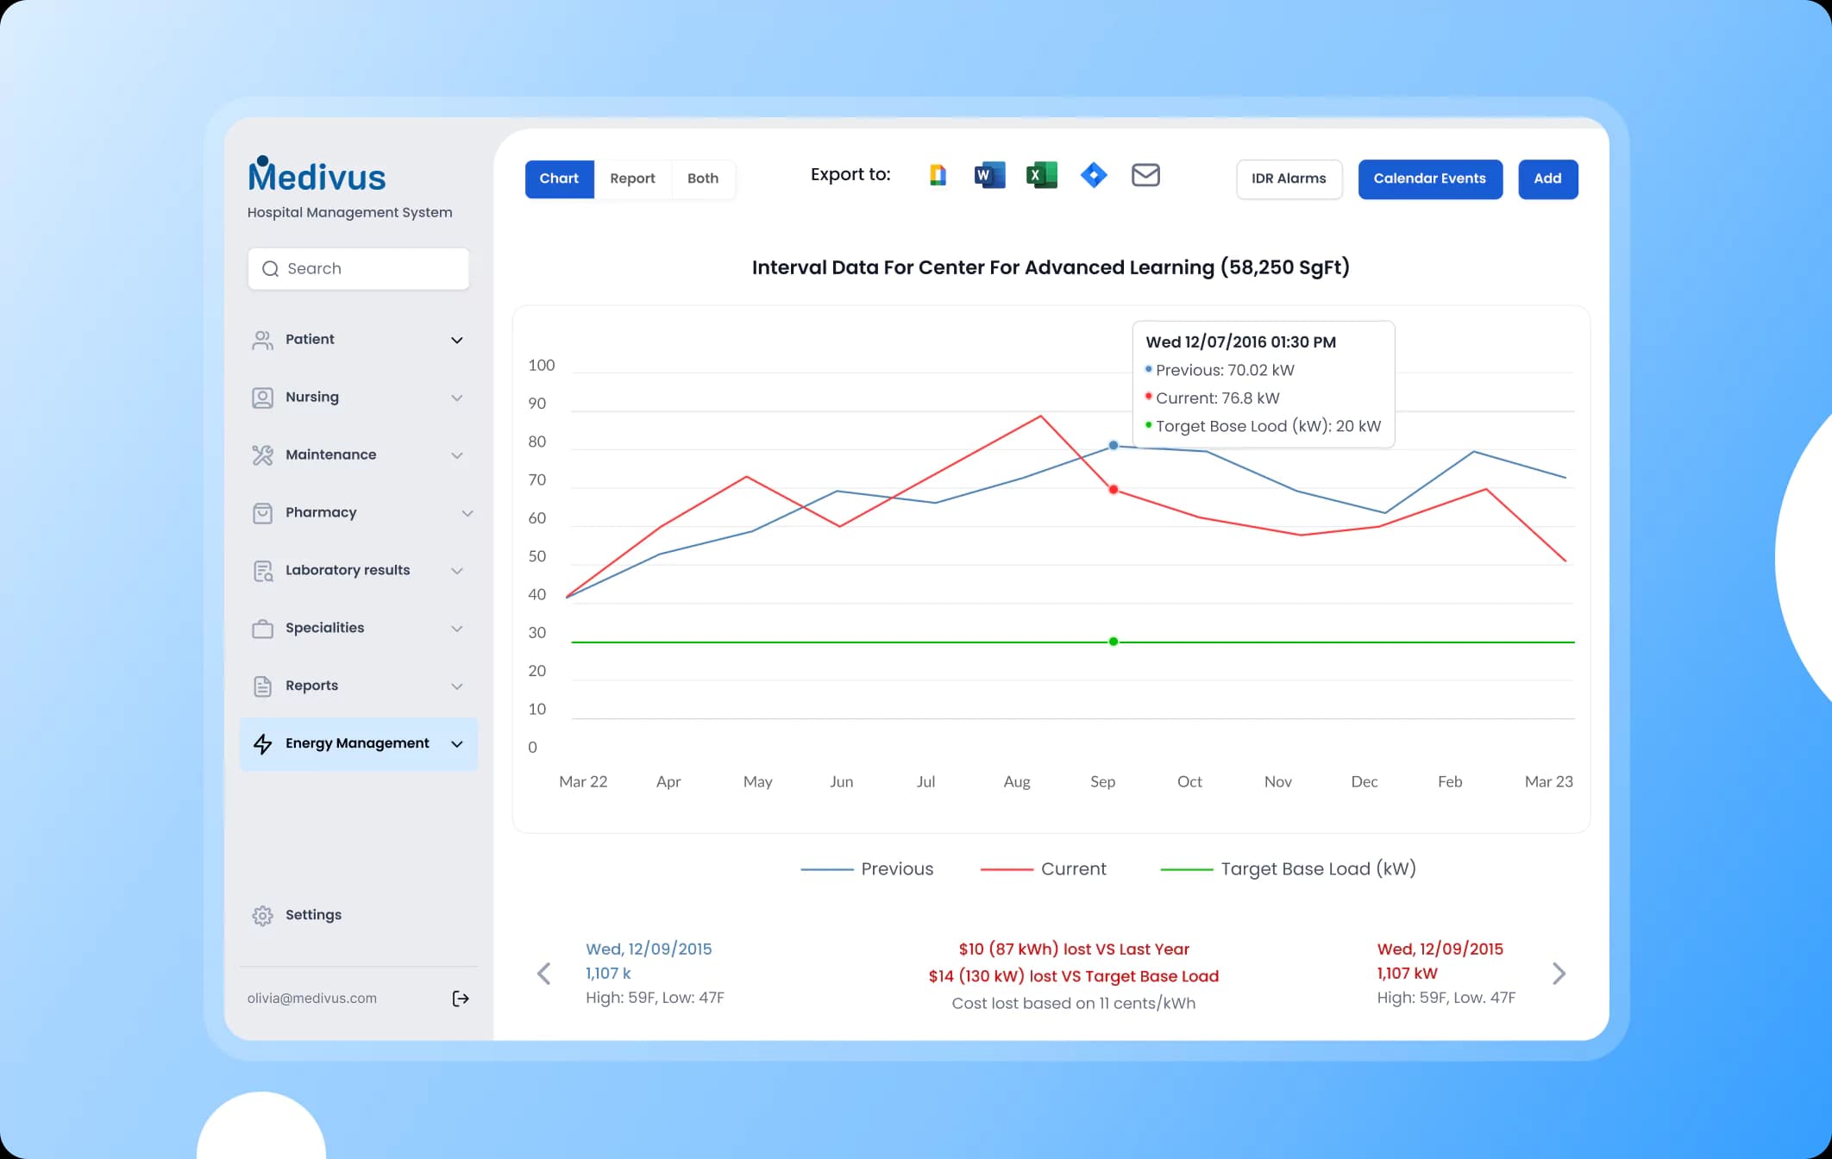This screenshot has height=1159, width=1832.
Task: Click the Pharmacy bag icon
Action: (x=262, y=513)
